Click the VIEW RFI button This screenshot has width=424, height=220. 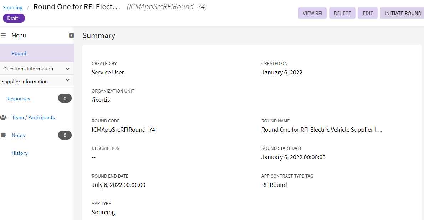[312, 13]
